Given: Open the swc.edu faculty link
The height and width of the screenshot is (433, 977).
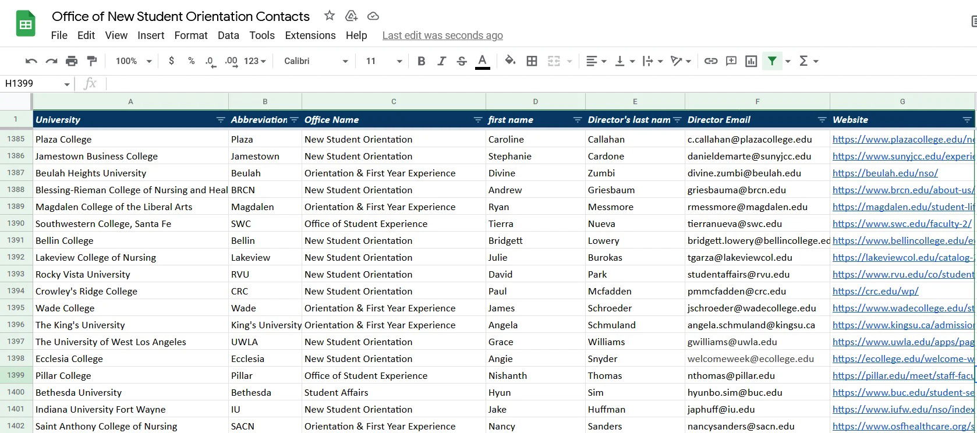Looking at the screenshot, I should point(902,224).
